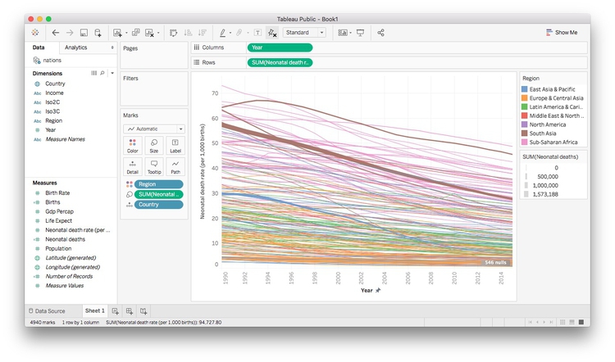Click the highlight pen icon

(x=222, y=33)
